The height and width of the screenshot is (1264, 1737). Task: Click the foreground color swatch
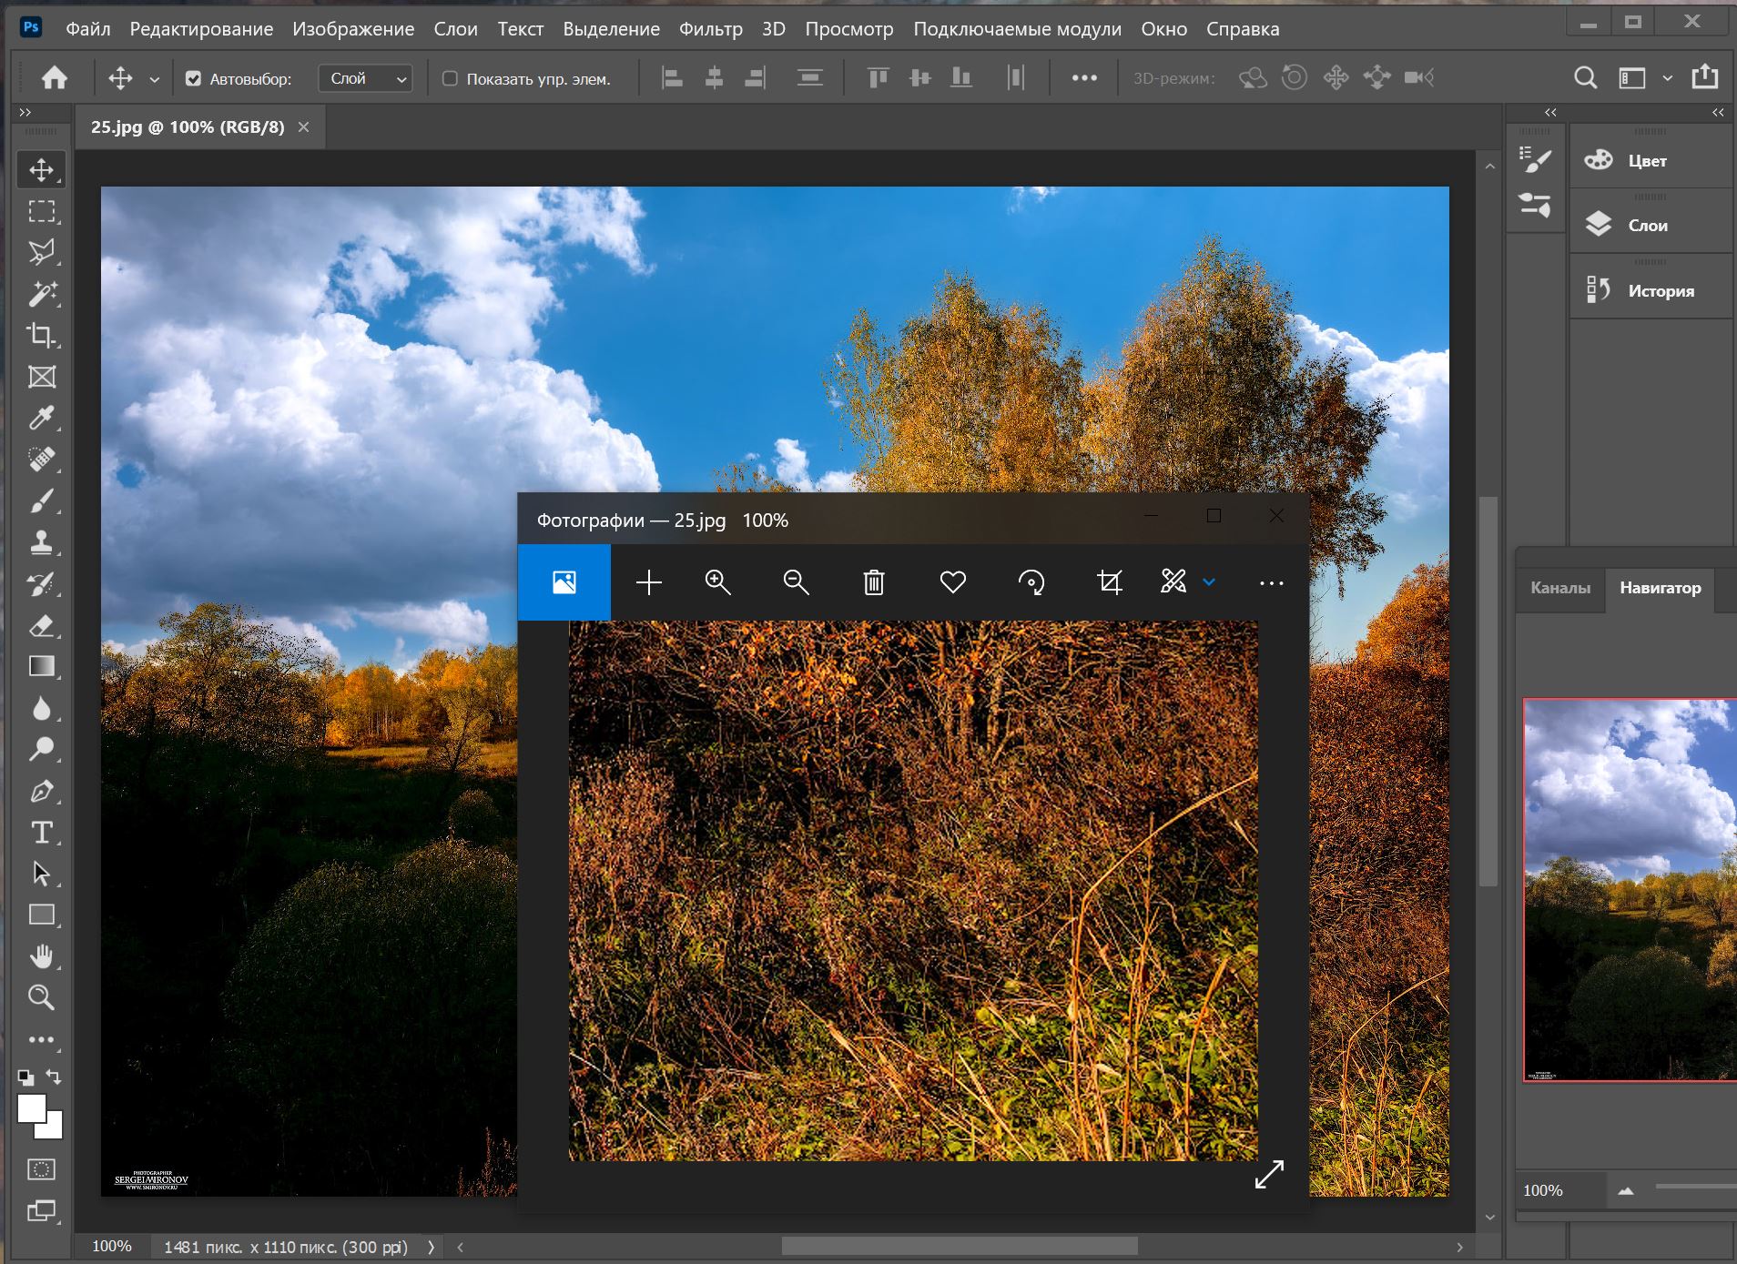[31, 1107]
